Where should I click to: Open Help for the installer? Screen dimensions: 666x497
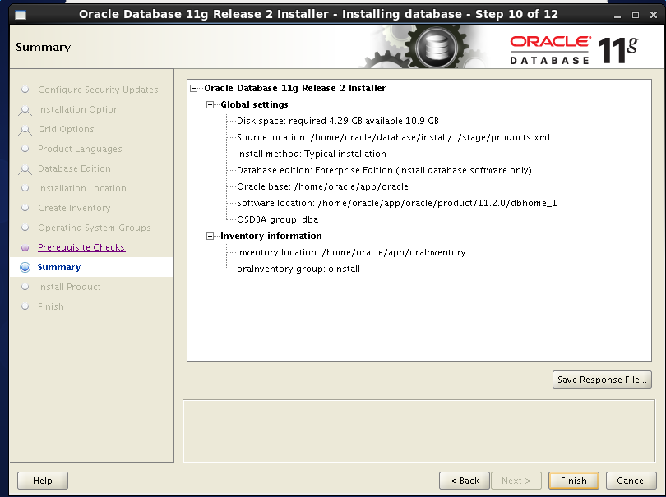click(x=43, y=481)
